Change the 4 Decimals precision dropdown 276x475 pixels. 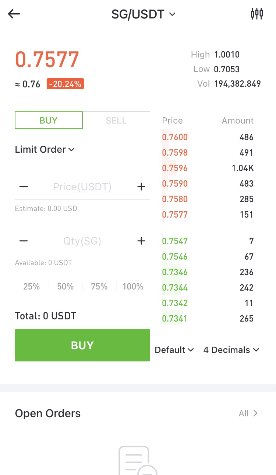231,350
